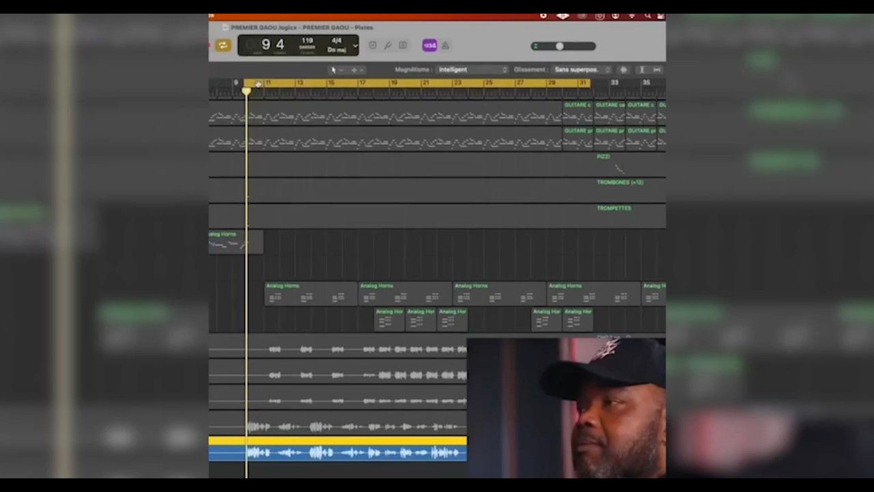Toggle the yellow cycle mode button
This screenshot has height=492, width=874.
click(223, 46)
